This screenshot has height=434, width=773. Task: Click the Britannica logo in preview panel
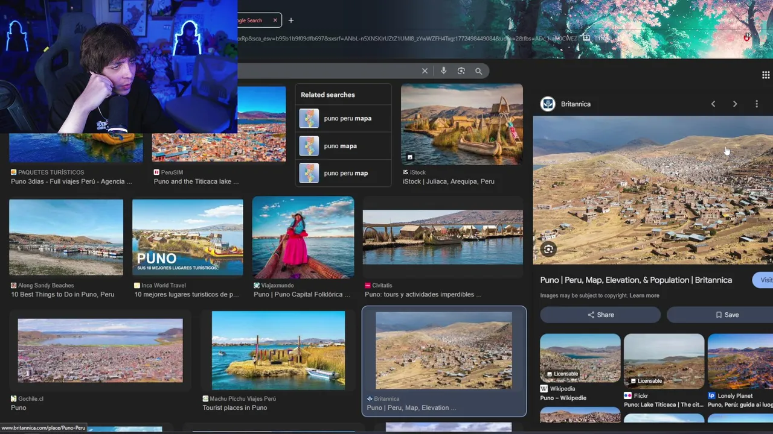click(x=548, y=104)
